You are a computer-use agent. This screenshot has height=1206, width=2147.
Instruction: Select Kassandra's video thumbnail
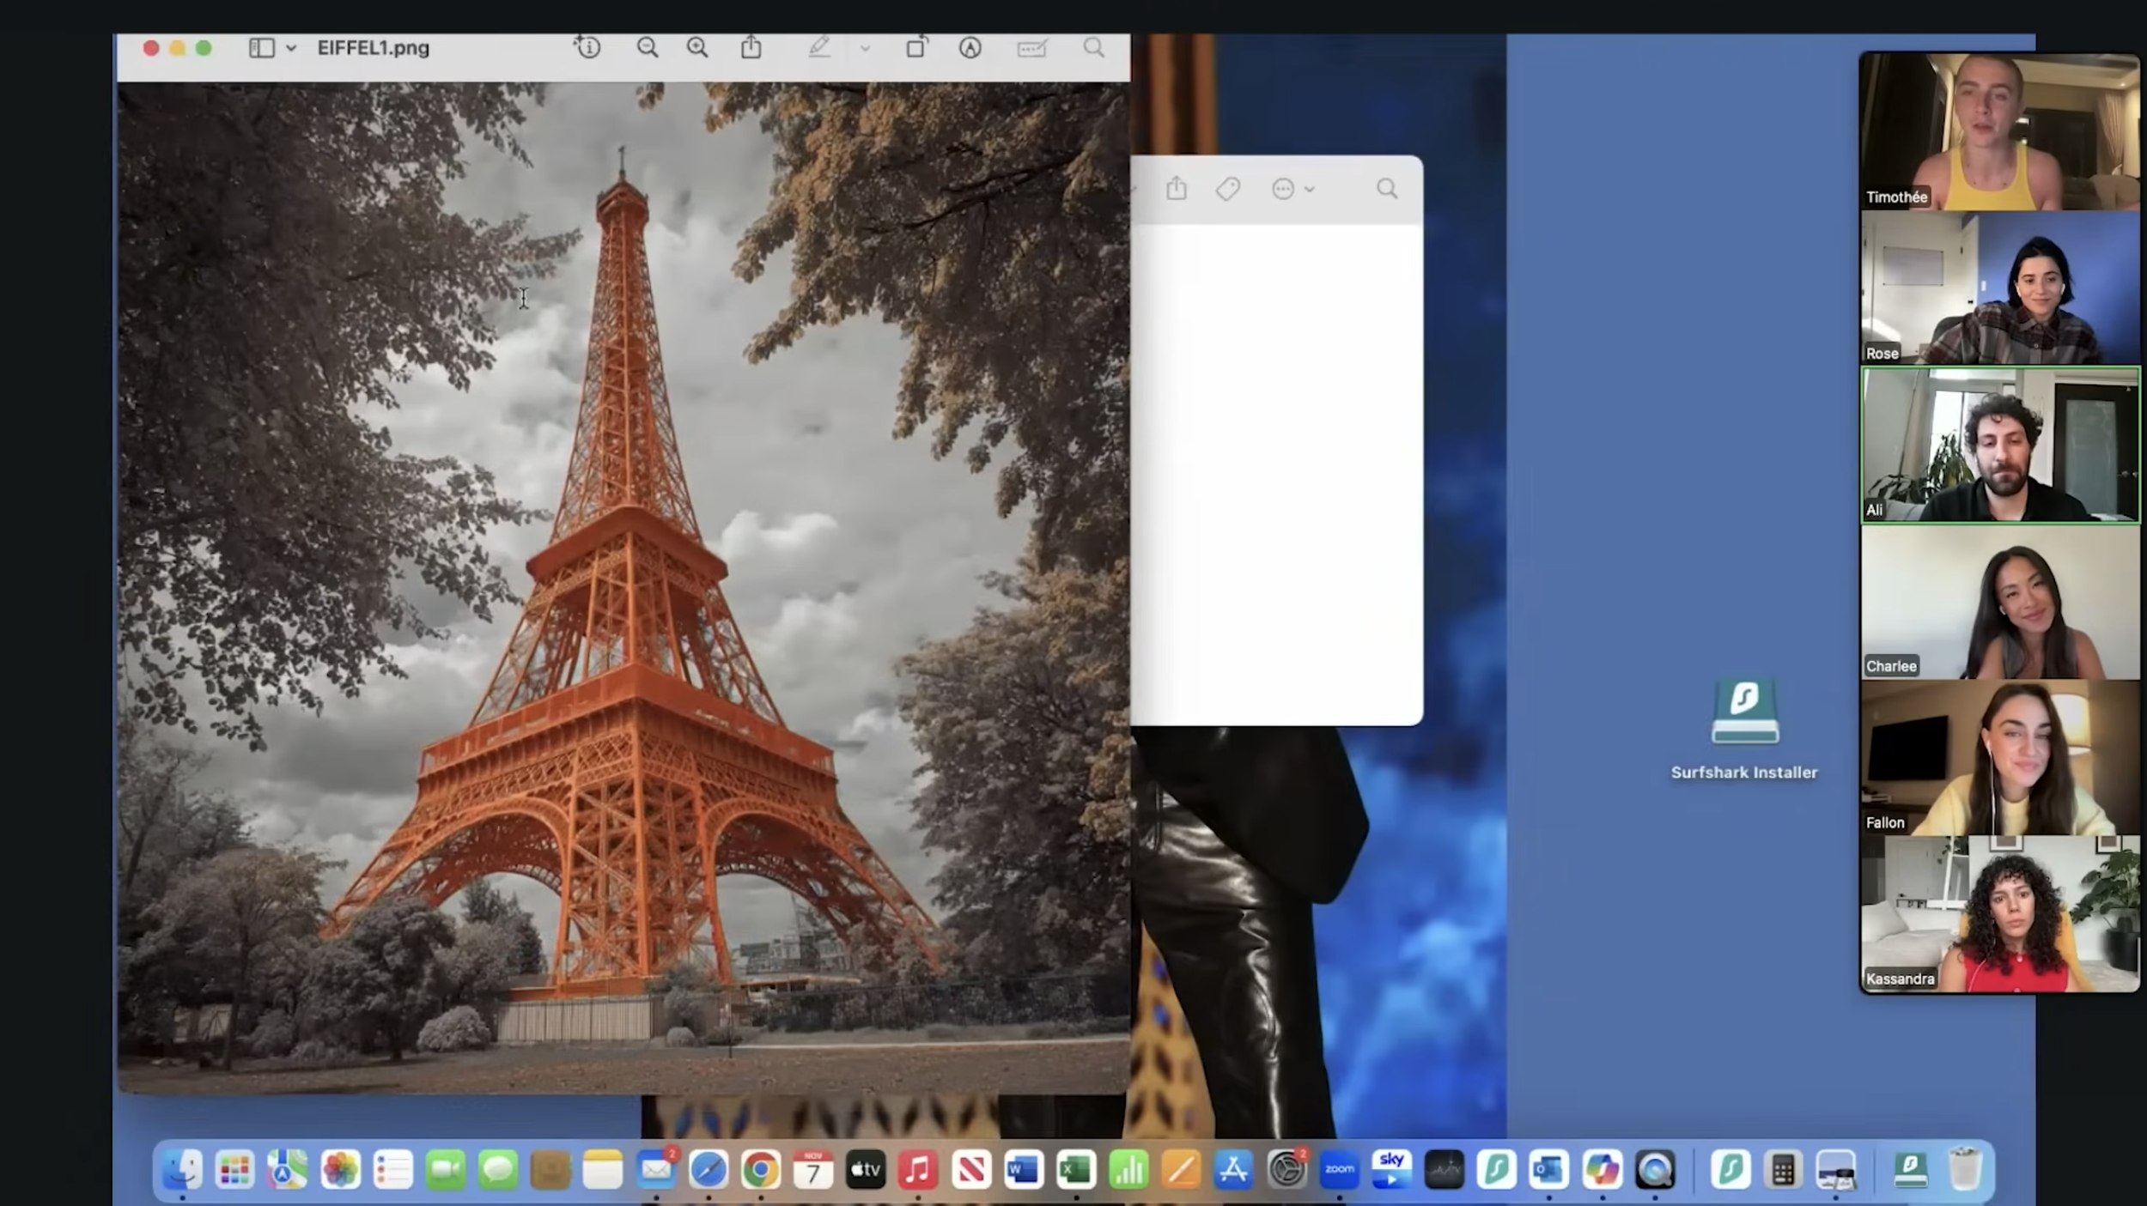1999,913
